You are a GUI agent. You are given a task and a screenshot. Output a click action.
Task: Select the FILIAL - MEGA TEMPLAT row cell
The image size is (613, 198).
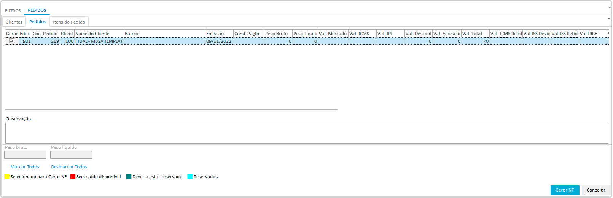[99, 41]
